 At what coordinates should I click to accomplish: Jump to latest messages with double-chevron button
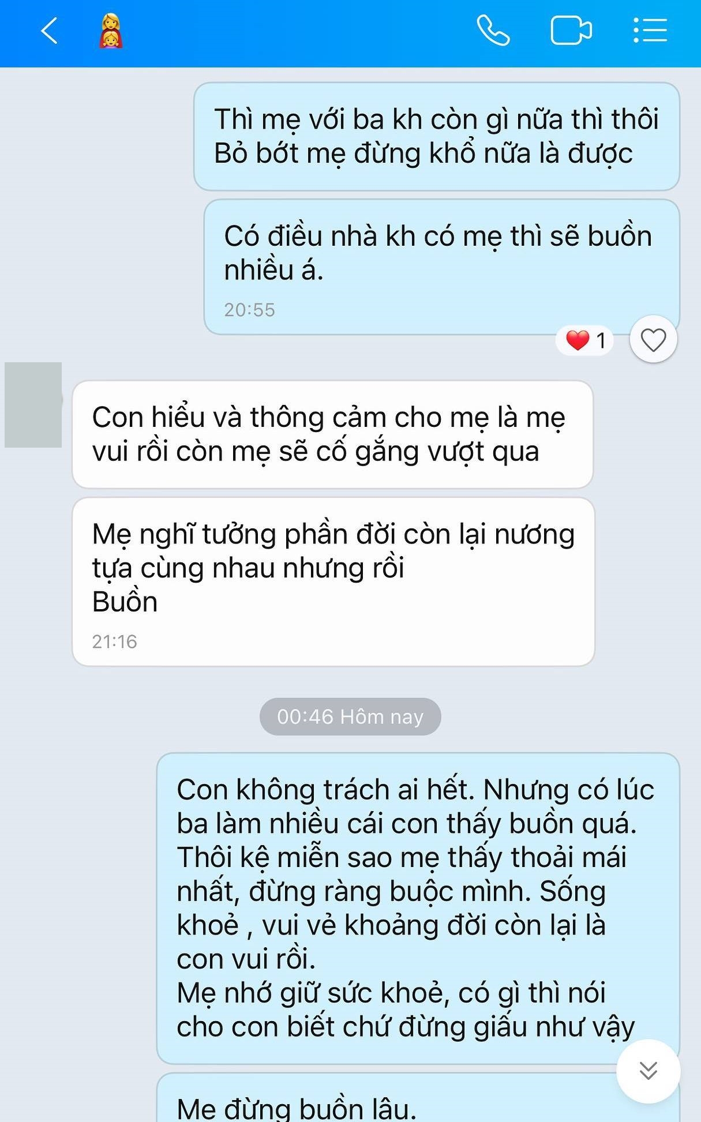[648, 1071]
